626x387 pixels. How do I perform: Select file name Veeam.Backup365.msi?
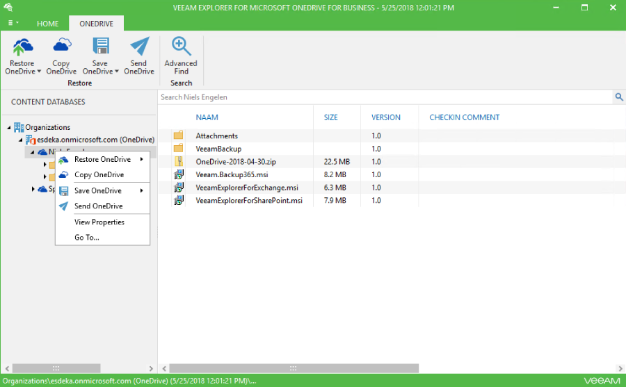pos(232,175)
